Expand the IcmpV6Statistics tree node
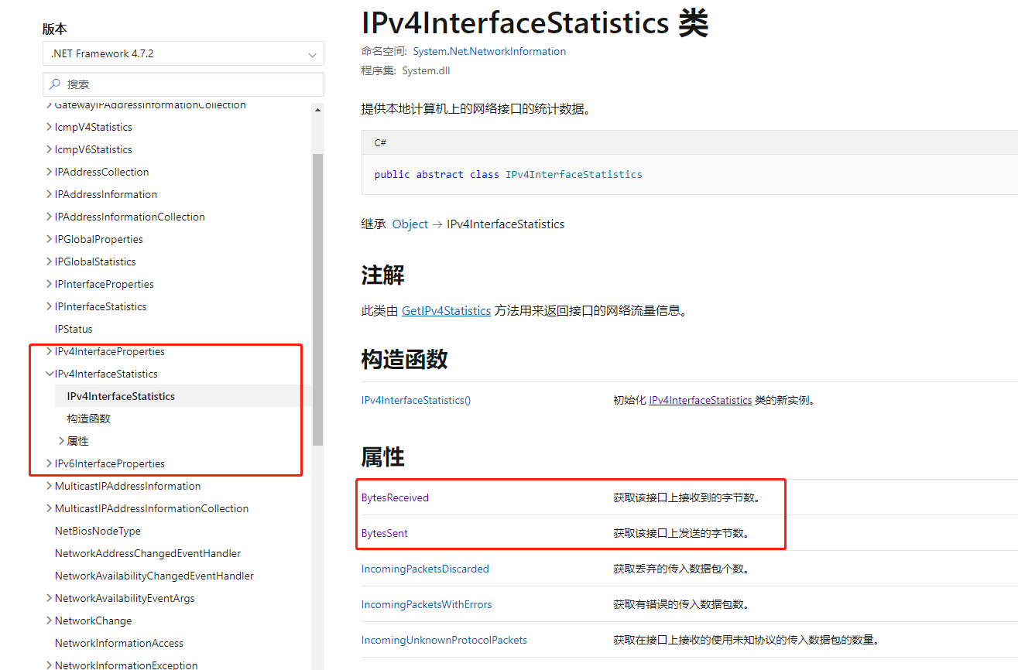1018x670 pixels. pos(50,149)
